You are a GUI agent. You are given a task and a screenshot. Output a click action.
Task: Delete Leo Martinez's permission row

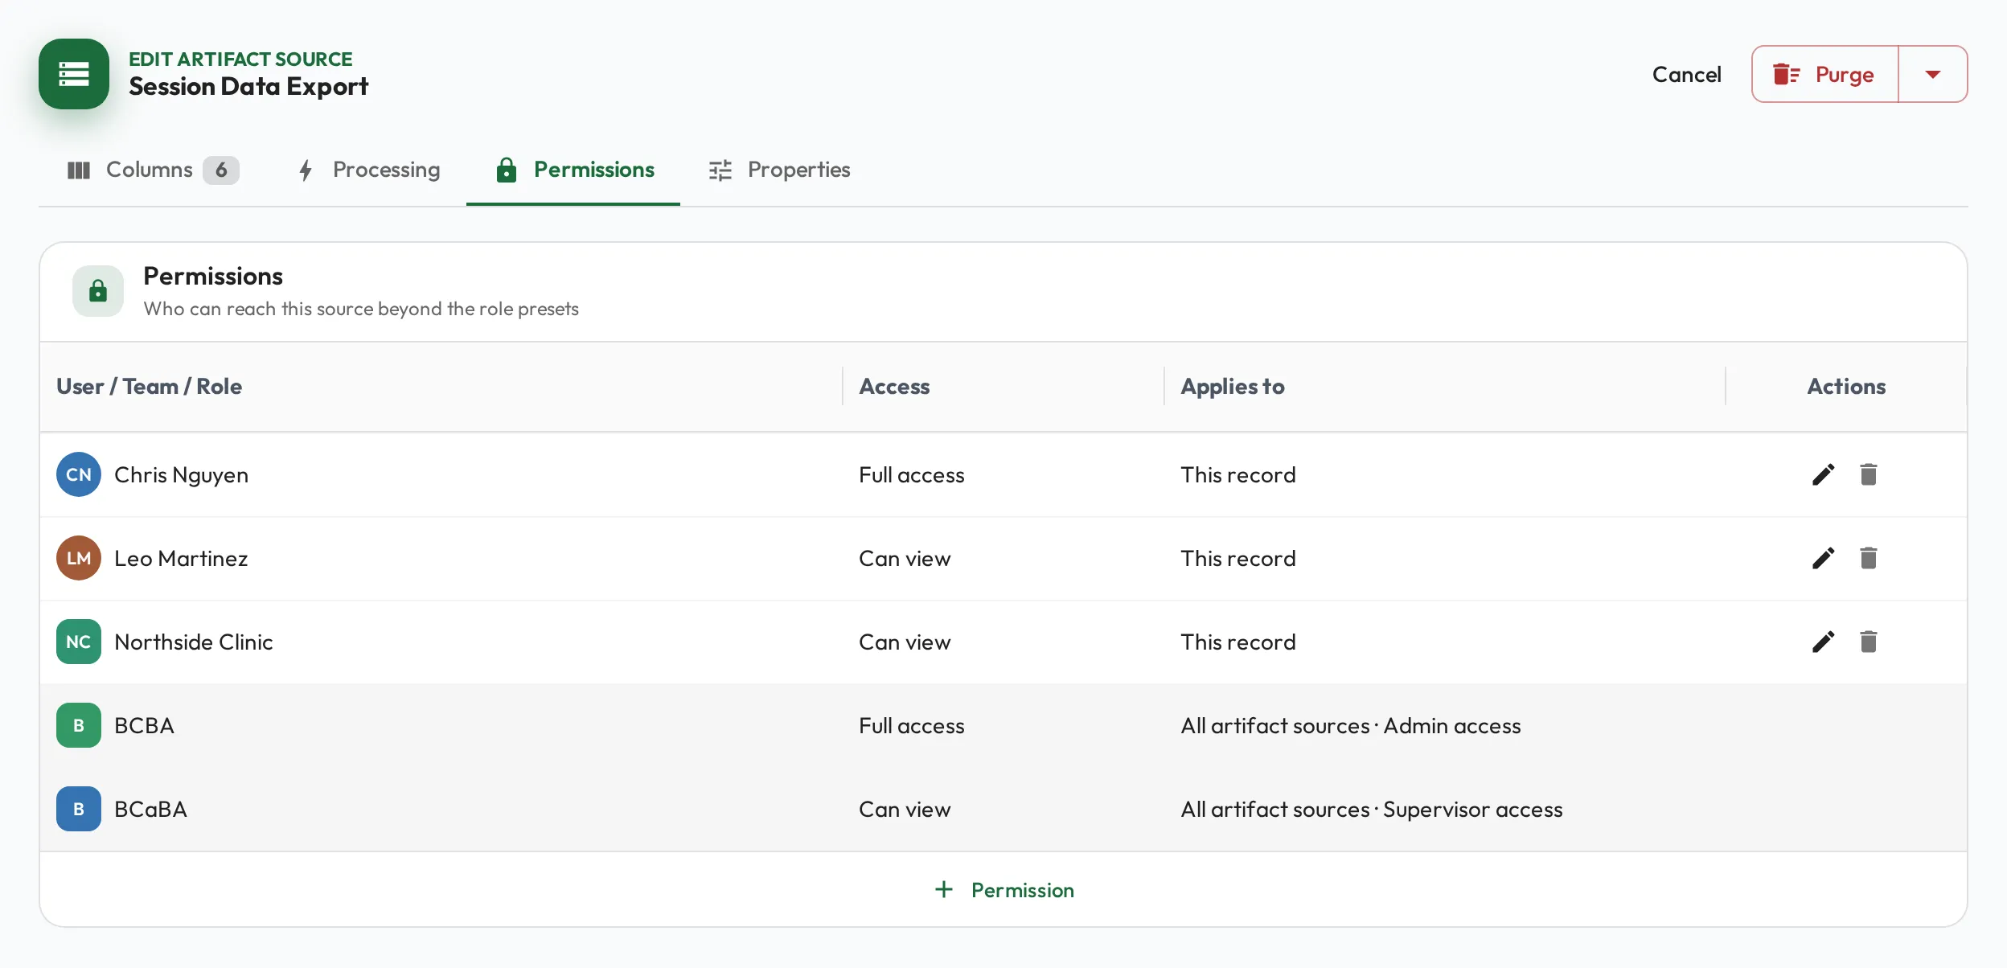tap(1868, 558)
